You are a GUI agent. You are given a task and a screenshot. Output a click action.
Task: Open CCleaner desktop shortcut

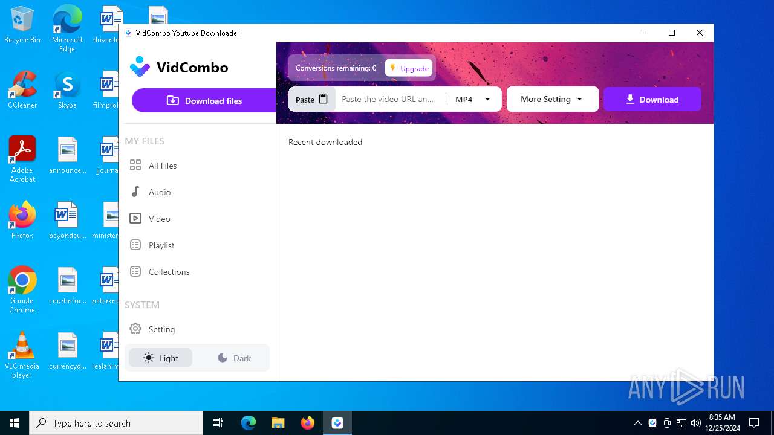coord(22,91)
